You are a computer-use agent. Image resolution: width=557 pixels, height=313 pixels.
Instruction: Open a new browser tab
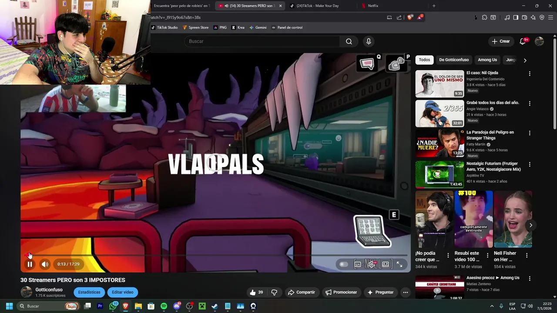click(434, 6)
